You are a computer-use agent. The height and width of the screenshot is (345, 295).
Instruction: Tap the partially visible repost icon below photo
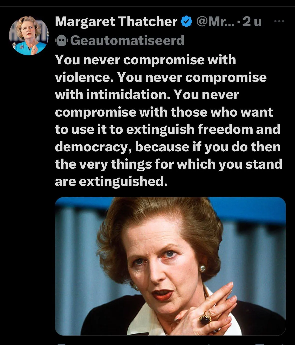point(160,344)
